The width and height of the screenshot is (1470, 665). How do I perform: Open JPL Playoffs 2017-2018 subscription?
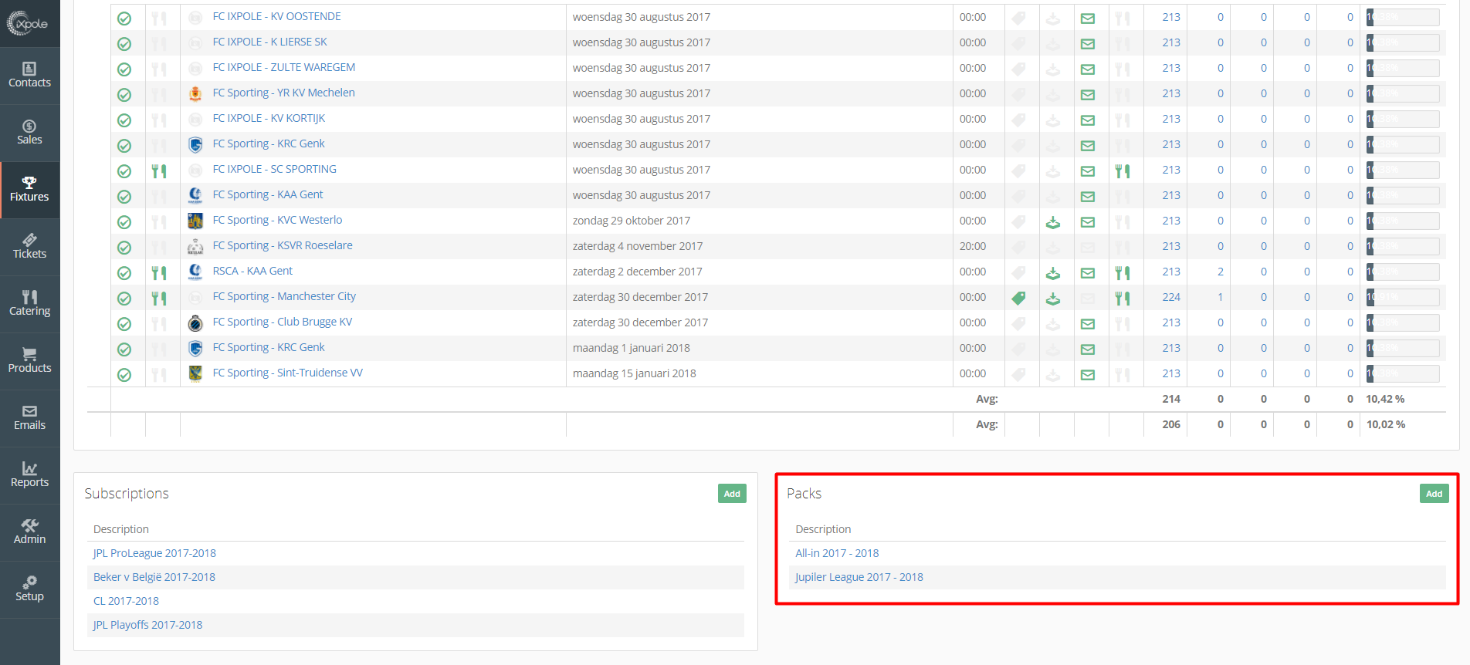tap(147, 625)
